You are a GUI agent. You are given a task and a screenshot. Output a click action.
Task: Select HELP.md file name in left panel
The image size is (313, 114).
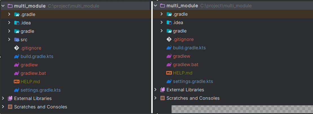30,82
